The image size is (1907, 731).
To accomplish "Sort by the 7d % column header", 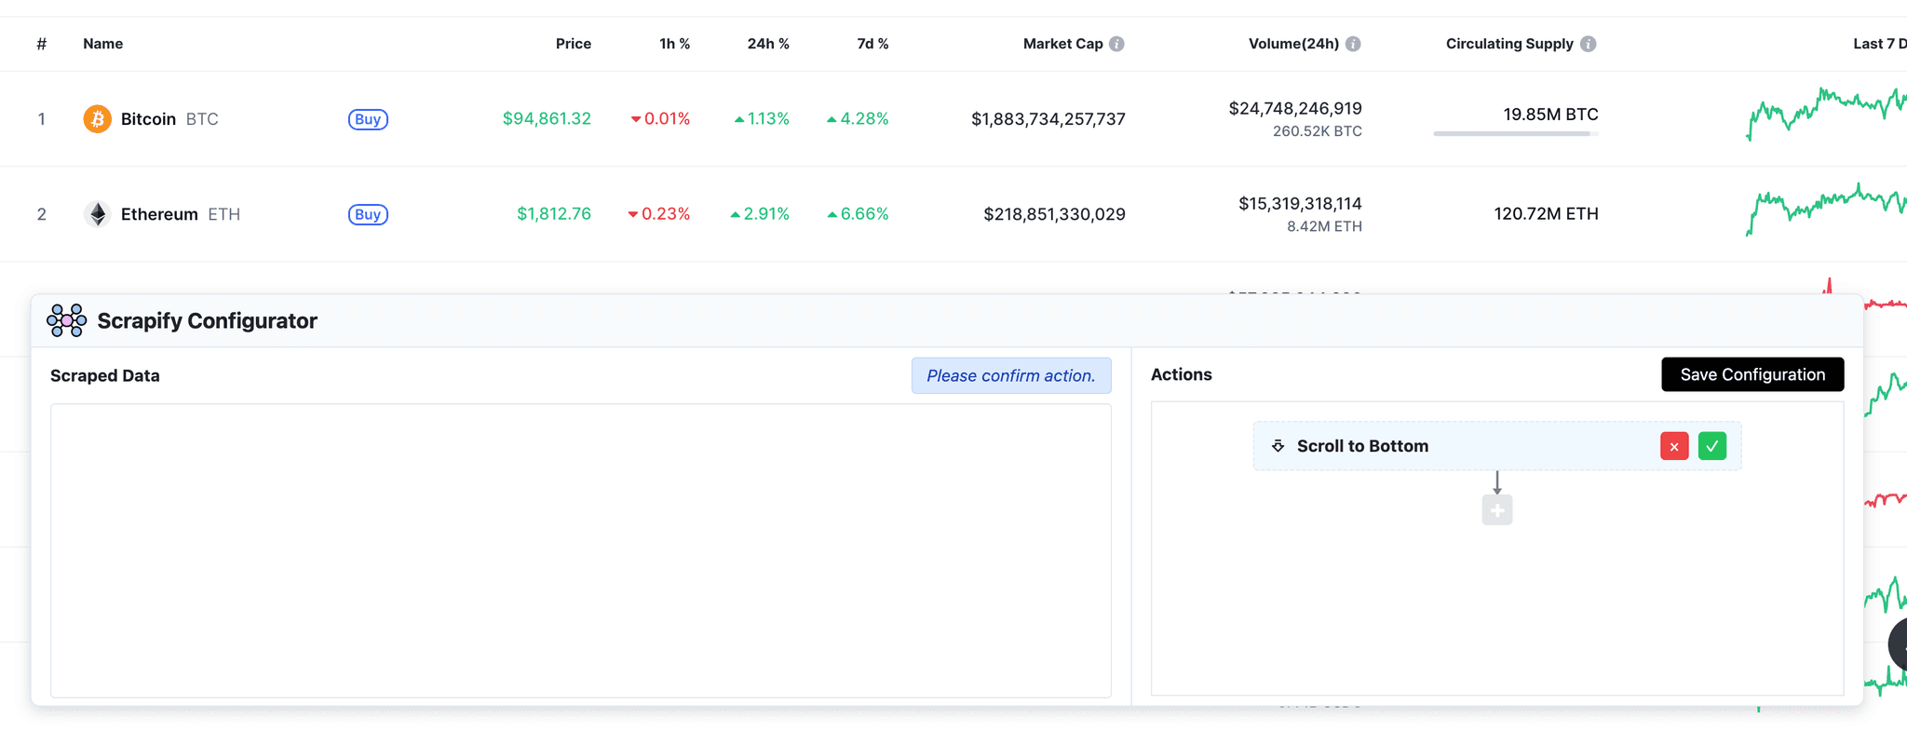I will (x=872, y=44).
